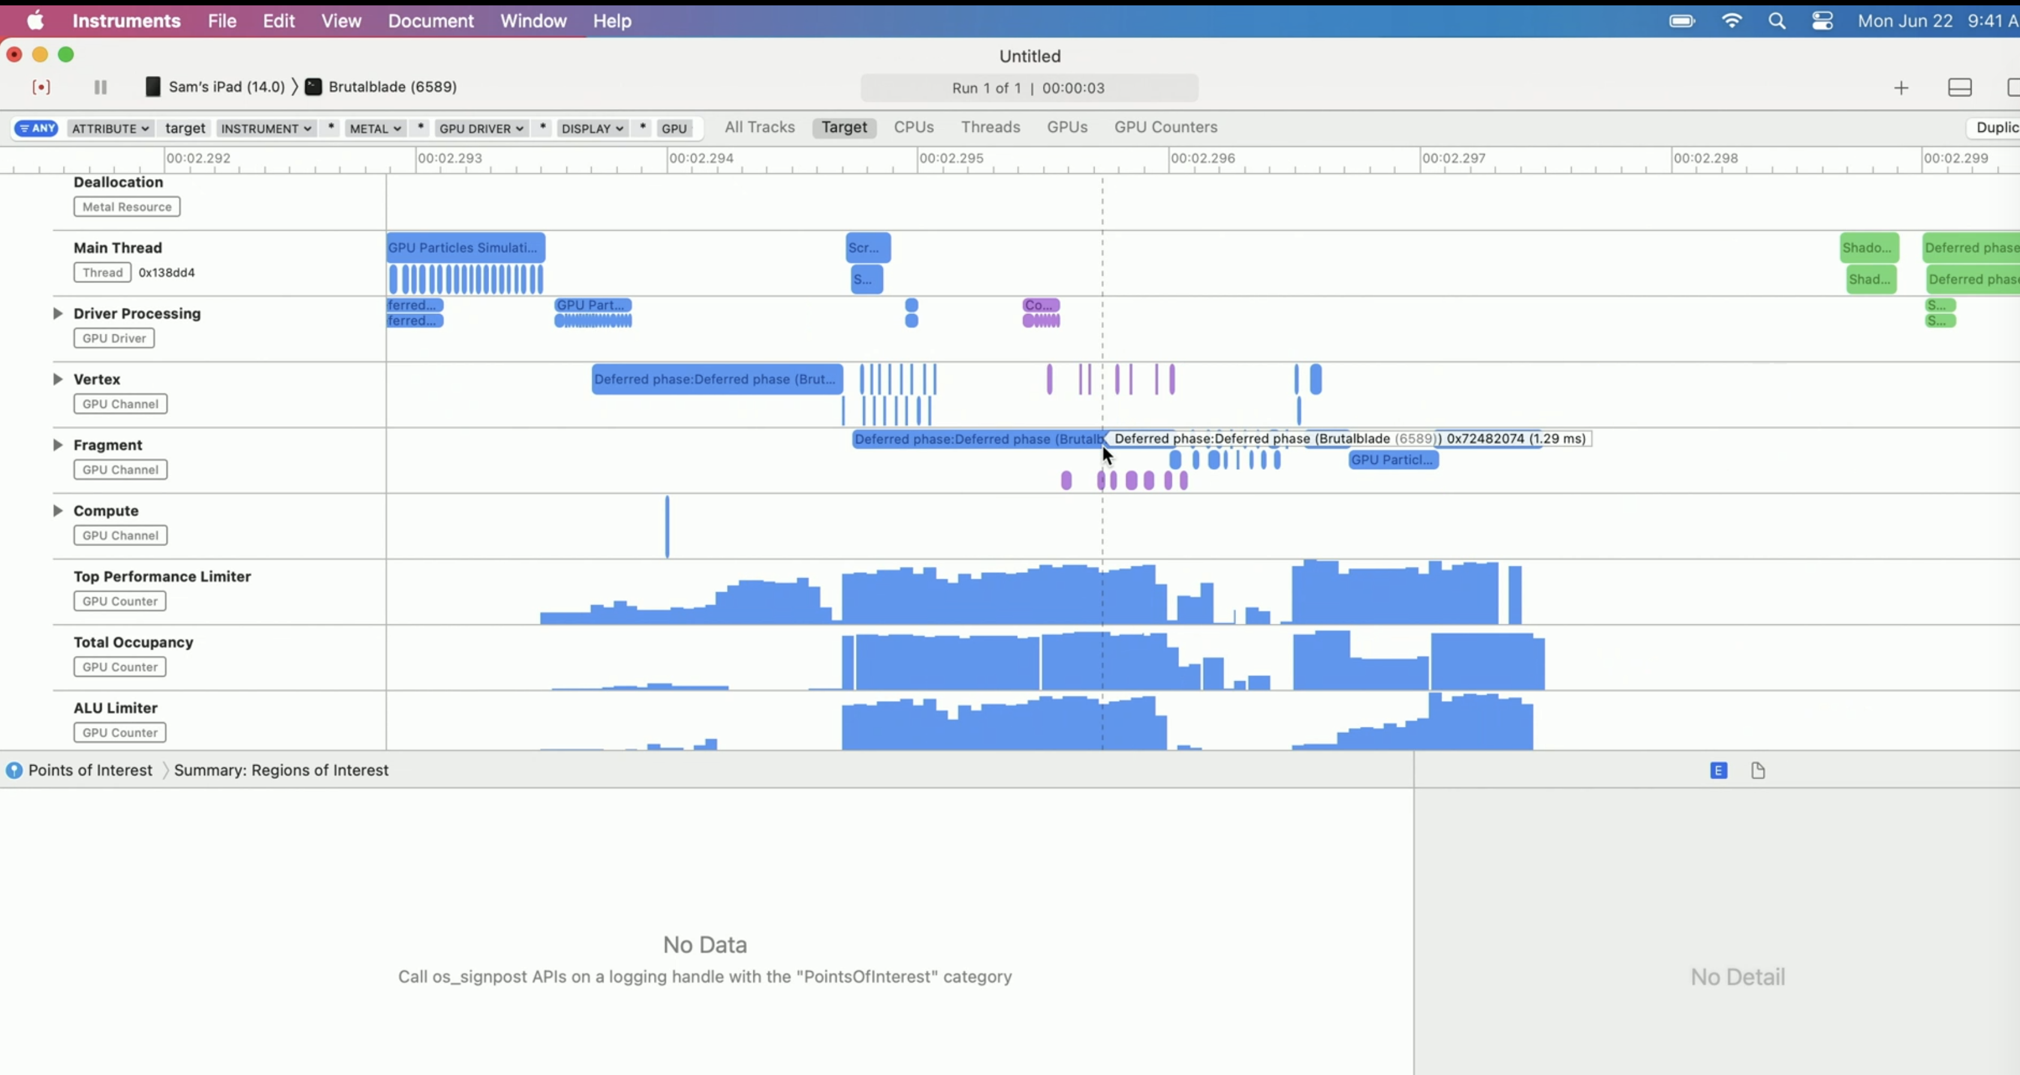Image resolution: width=2020 pixels, height=1075 pixels.
Task: Open the ATTRIBUTE filter dropdown
Action: [110, 129]
